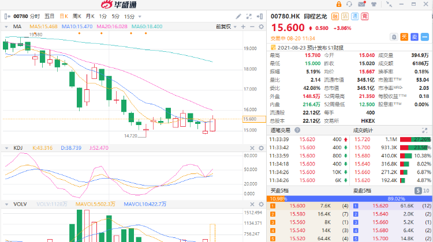Click the 14.720 low marker on chart
433x242 pixels.
[130, 135]
